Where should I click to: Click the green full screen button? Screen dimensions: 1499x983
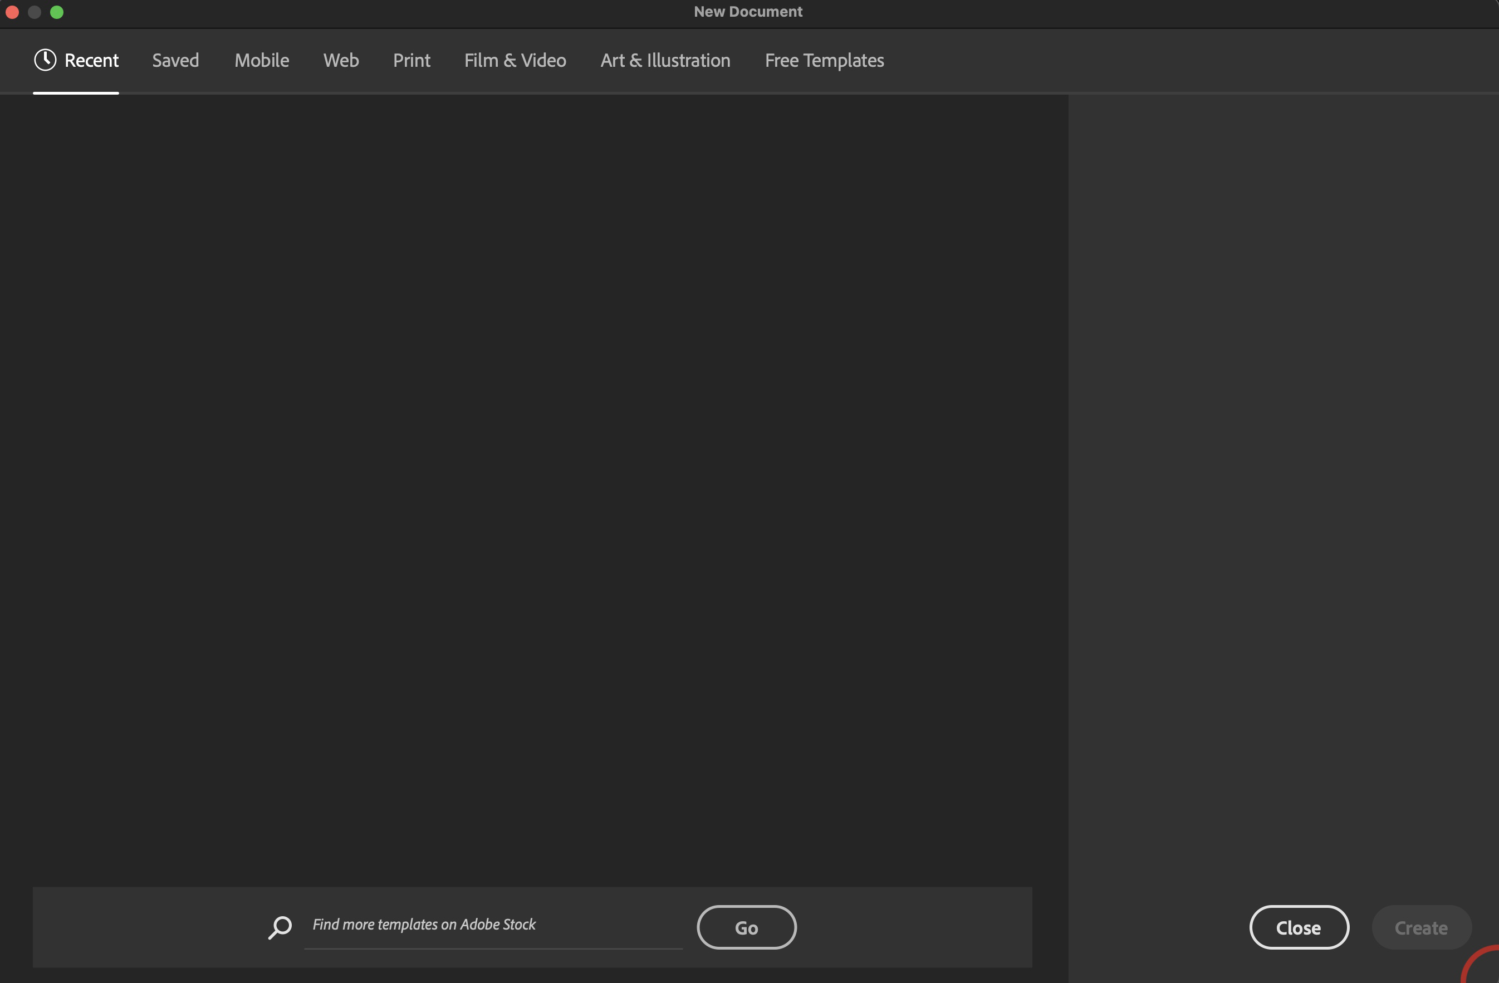click(x=57, y=12)
